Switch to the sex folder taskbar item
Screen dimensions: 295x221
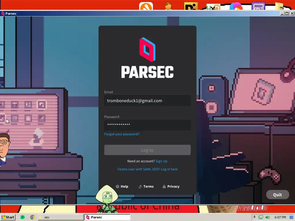61,217
